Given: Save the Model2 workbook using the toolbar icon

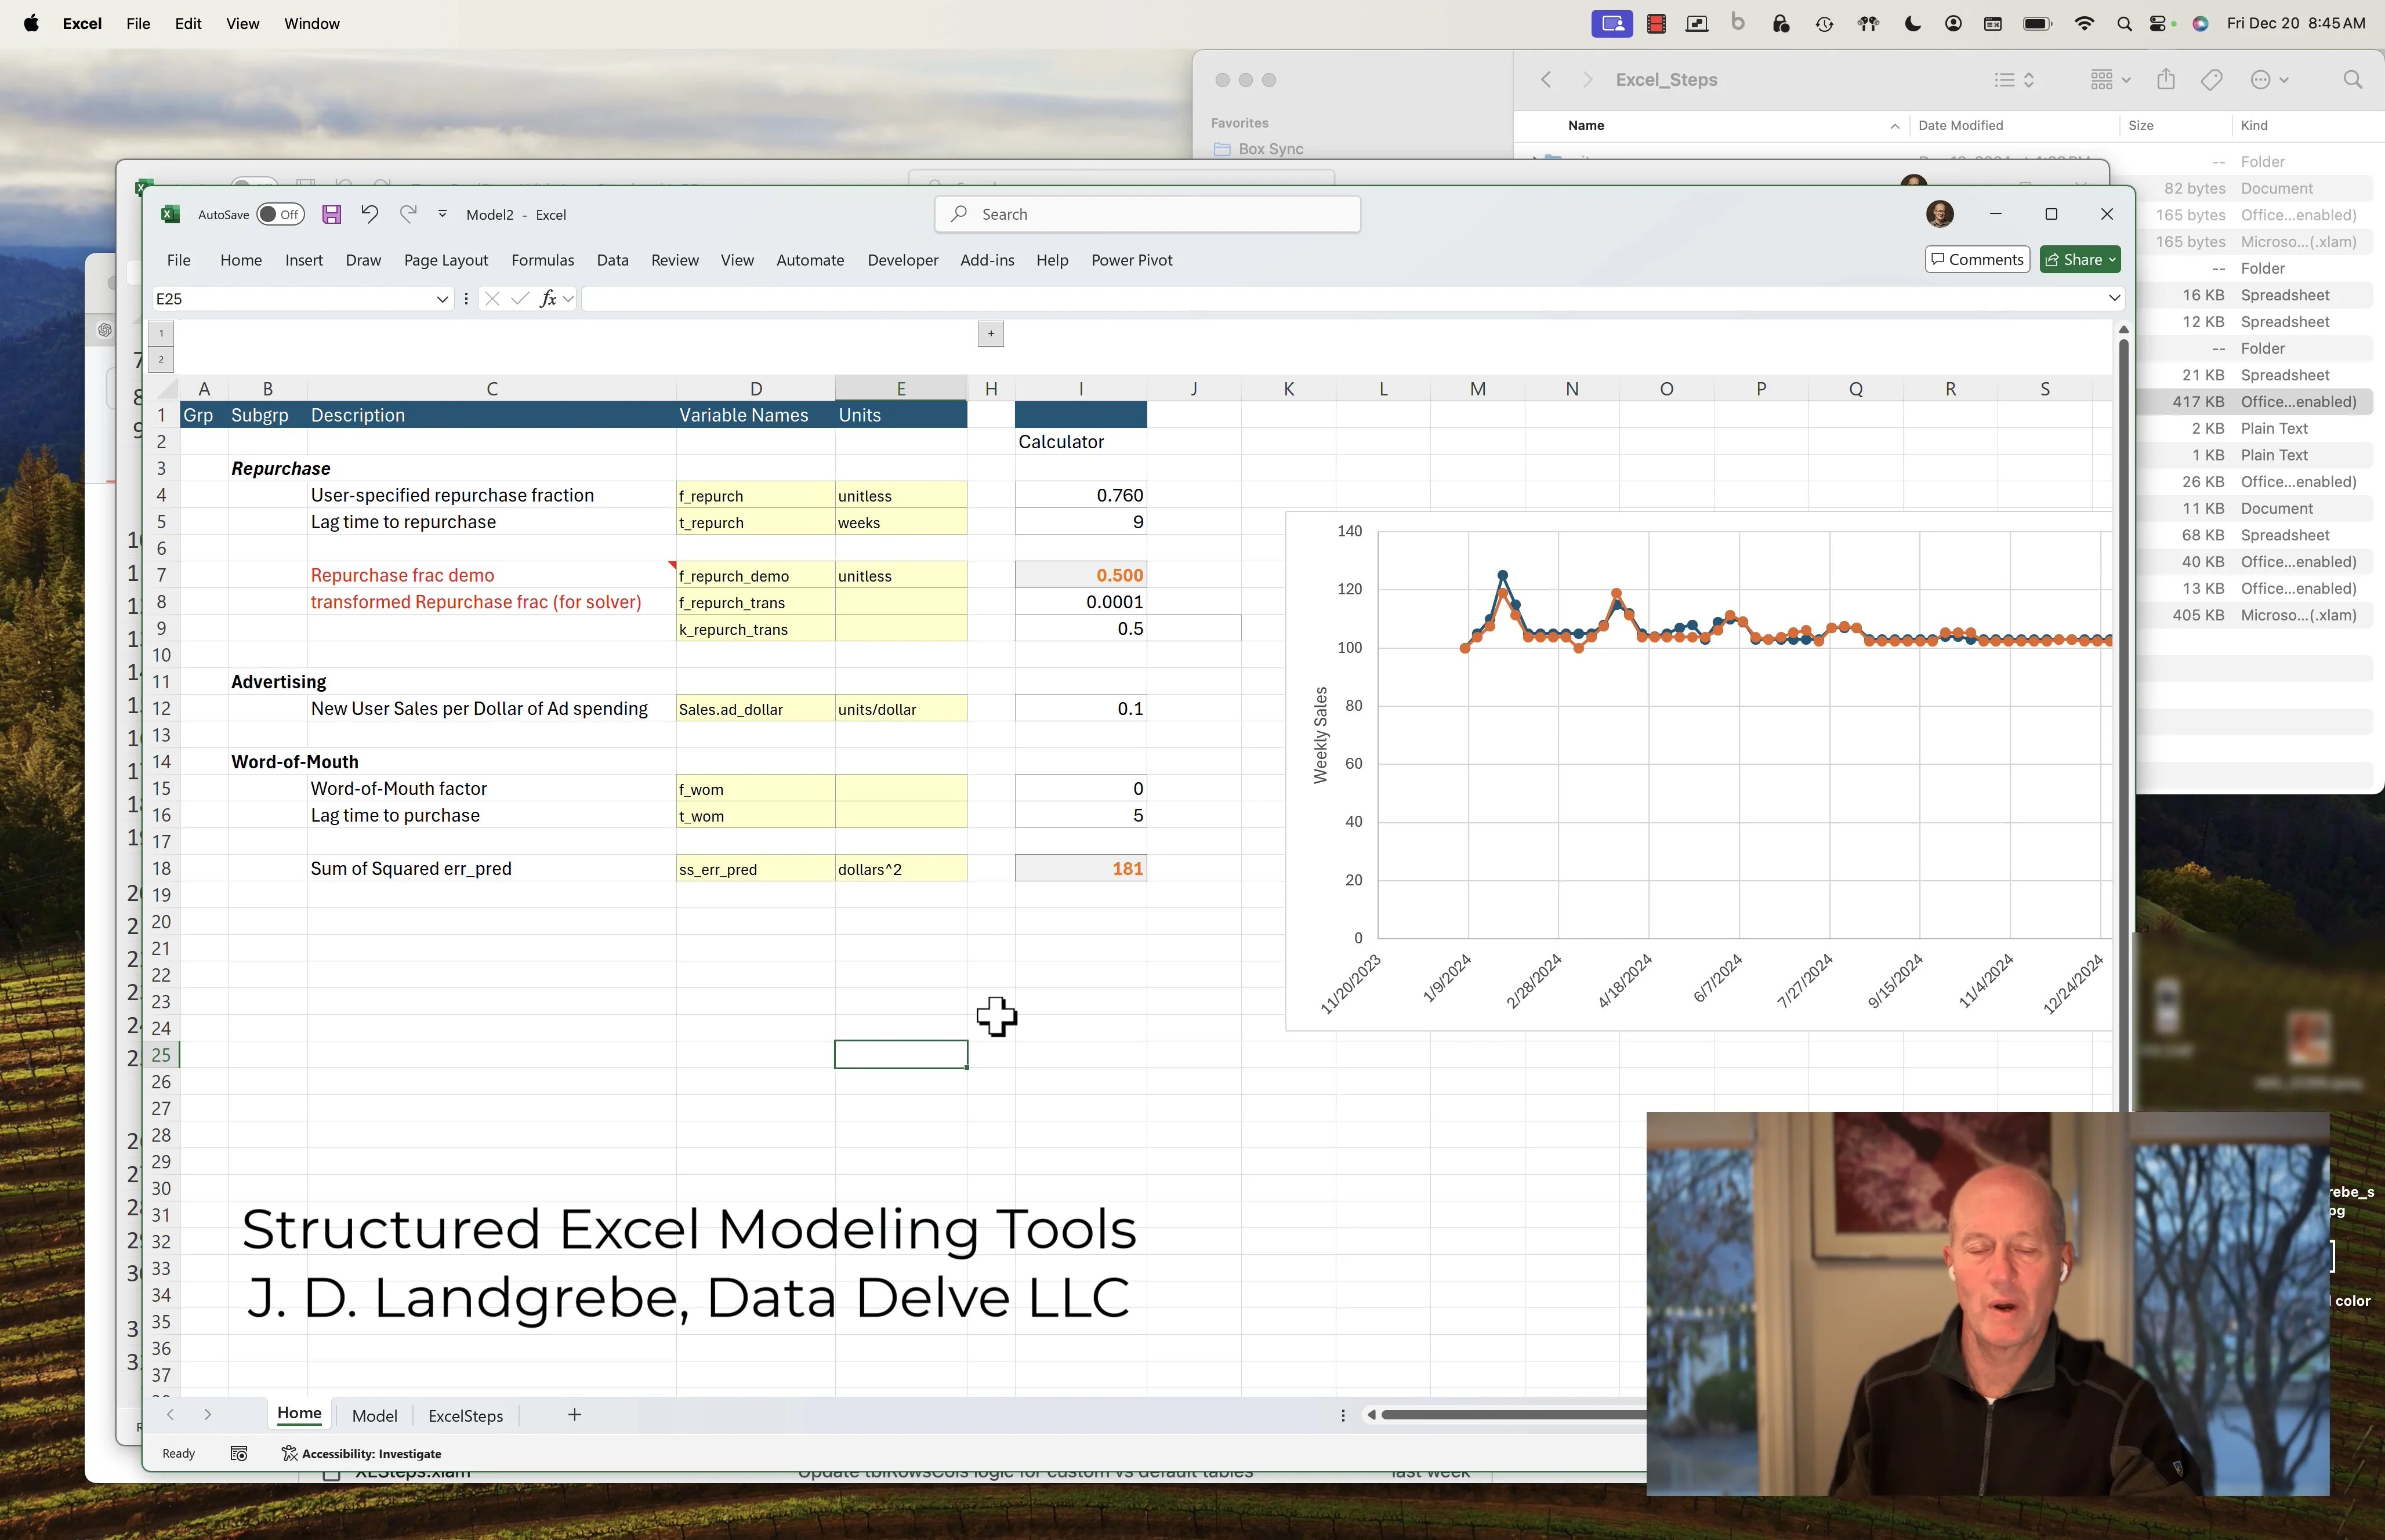Looking at the screenshot, I should [331, 214].
